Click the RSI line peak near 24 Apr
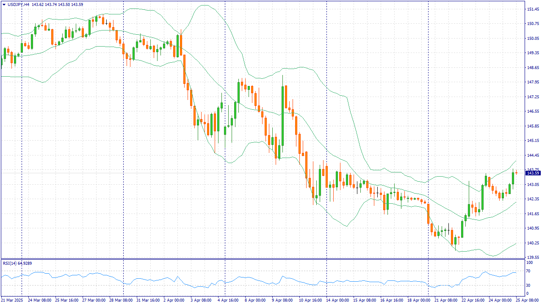The height and width of the screenshot is (305, 542). (485, 272)
